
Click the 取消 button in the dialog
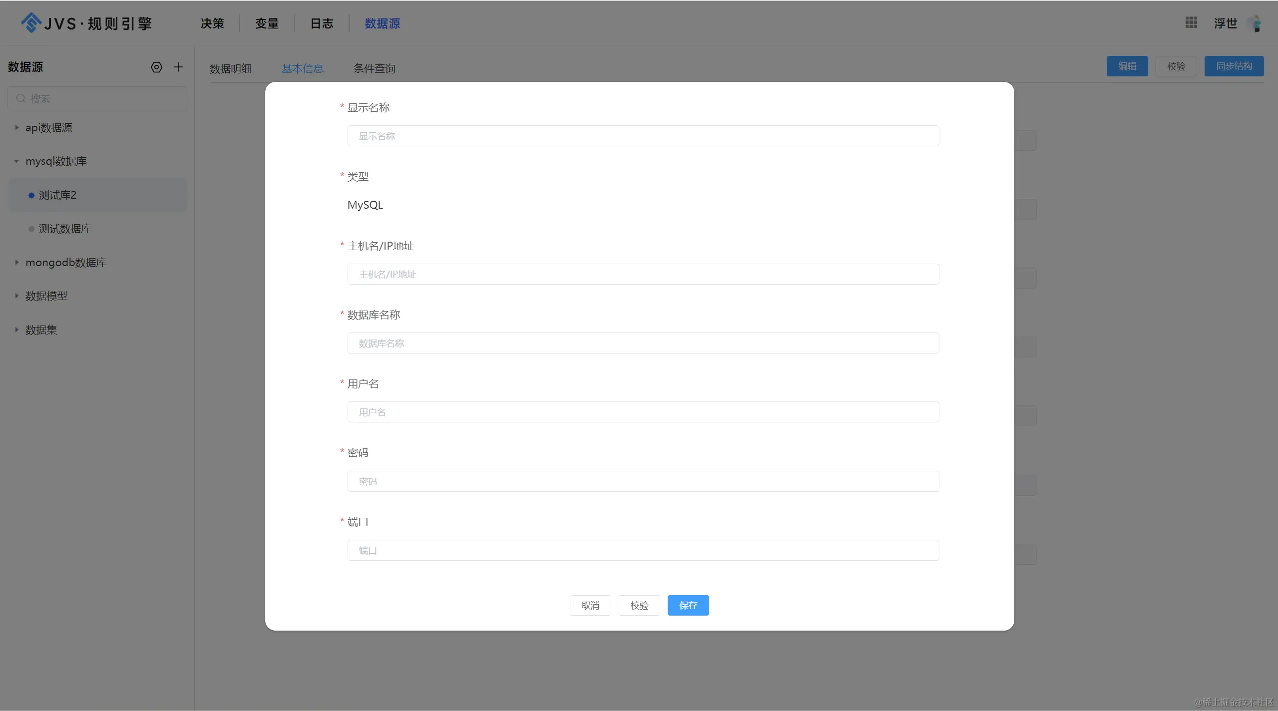click(590, 605)
